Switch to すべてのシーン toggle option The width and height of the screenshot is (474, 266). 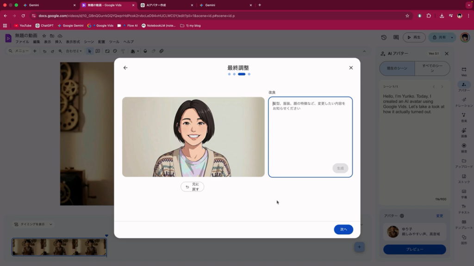click(432, 68)
